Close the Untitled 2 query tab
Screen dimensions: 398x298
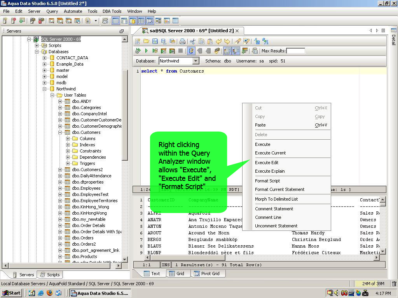click(237, 31)
